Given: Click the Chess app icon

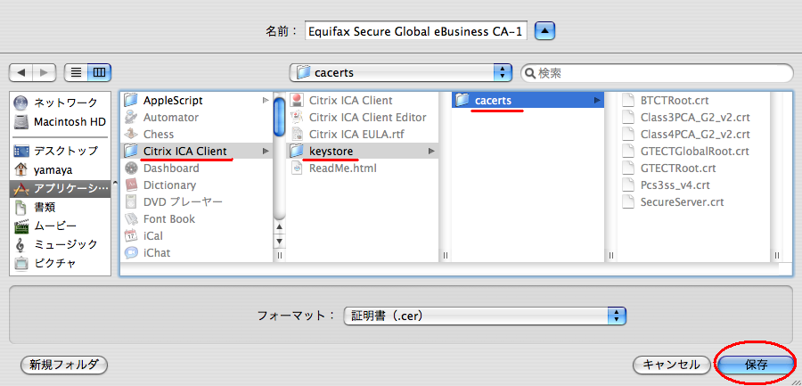Looking at the screenshot, I should (x=132, y=134).
